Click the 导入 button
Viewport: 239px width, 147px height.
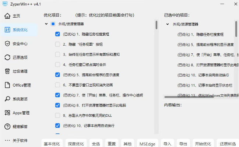[167, 143]
